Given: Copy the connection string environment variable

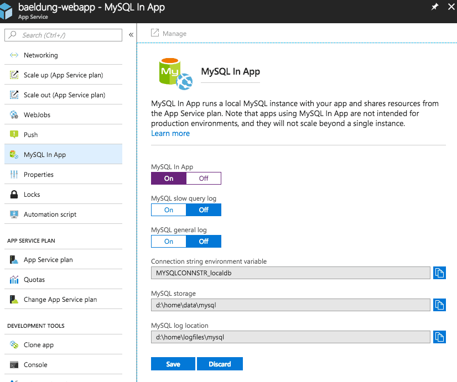Looking at the screenshot, I should click(439, 273).
